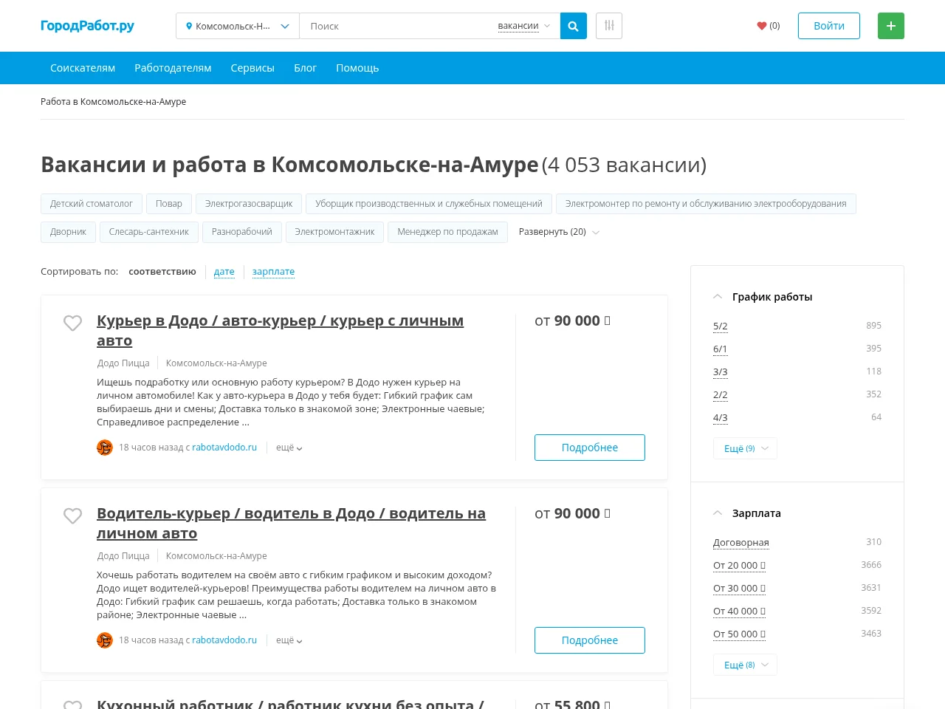Expand ещё under Курьер в Додо vacancy
This screenshot has width=945, height=709.
click(x=289, y=448)
